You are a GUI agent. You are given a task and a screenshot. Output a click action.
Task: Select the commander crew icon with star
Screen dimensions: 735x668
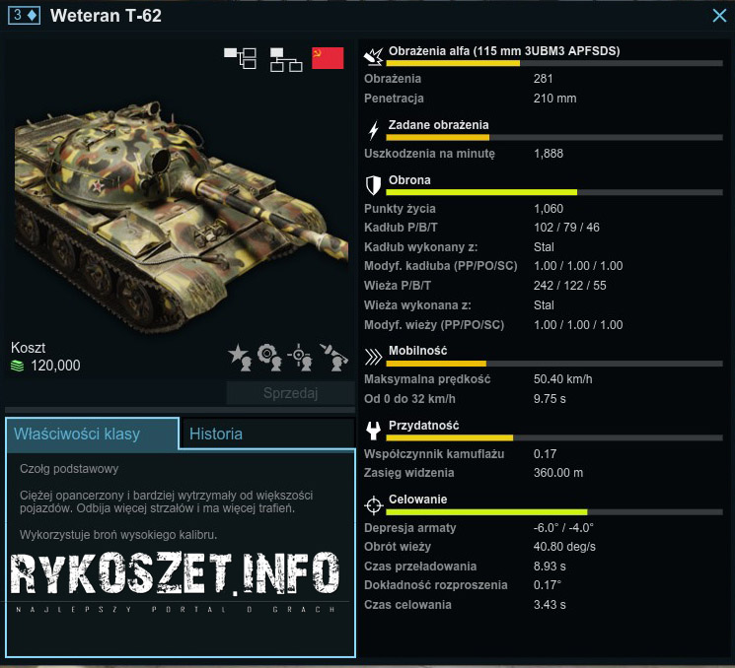pyautogui.click(x=240, y=357)
